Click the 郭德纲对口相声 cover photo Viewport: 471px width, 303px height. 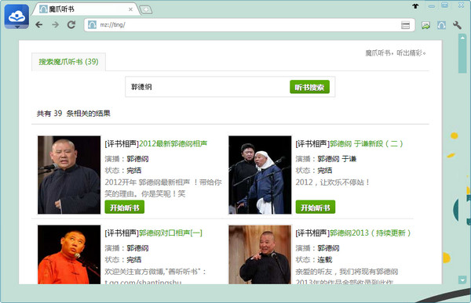coord(69,254)
